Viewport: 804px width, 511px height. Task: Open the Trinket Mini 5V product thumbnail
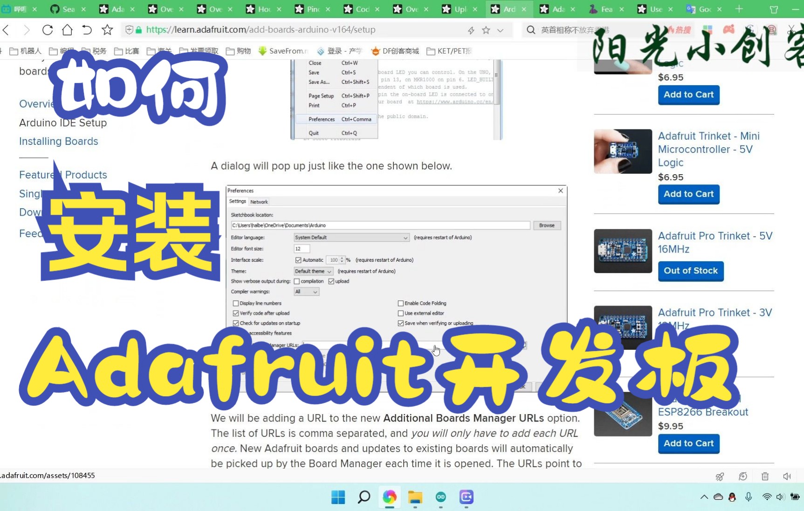(x=623, y=151)
